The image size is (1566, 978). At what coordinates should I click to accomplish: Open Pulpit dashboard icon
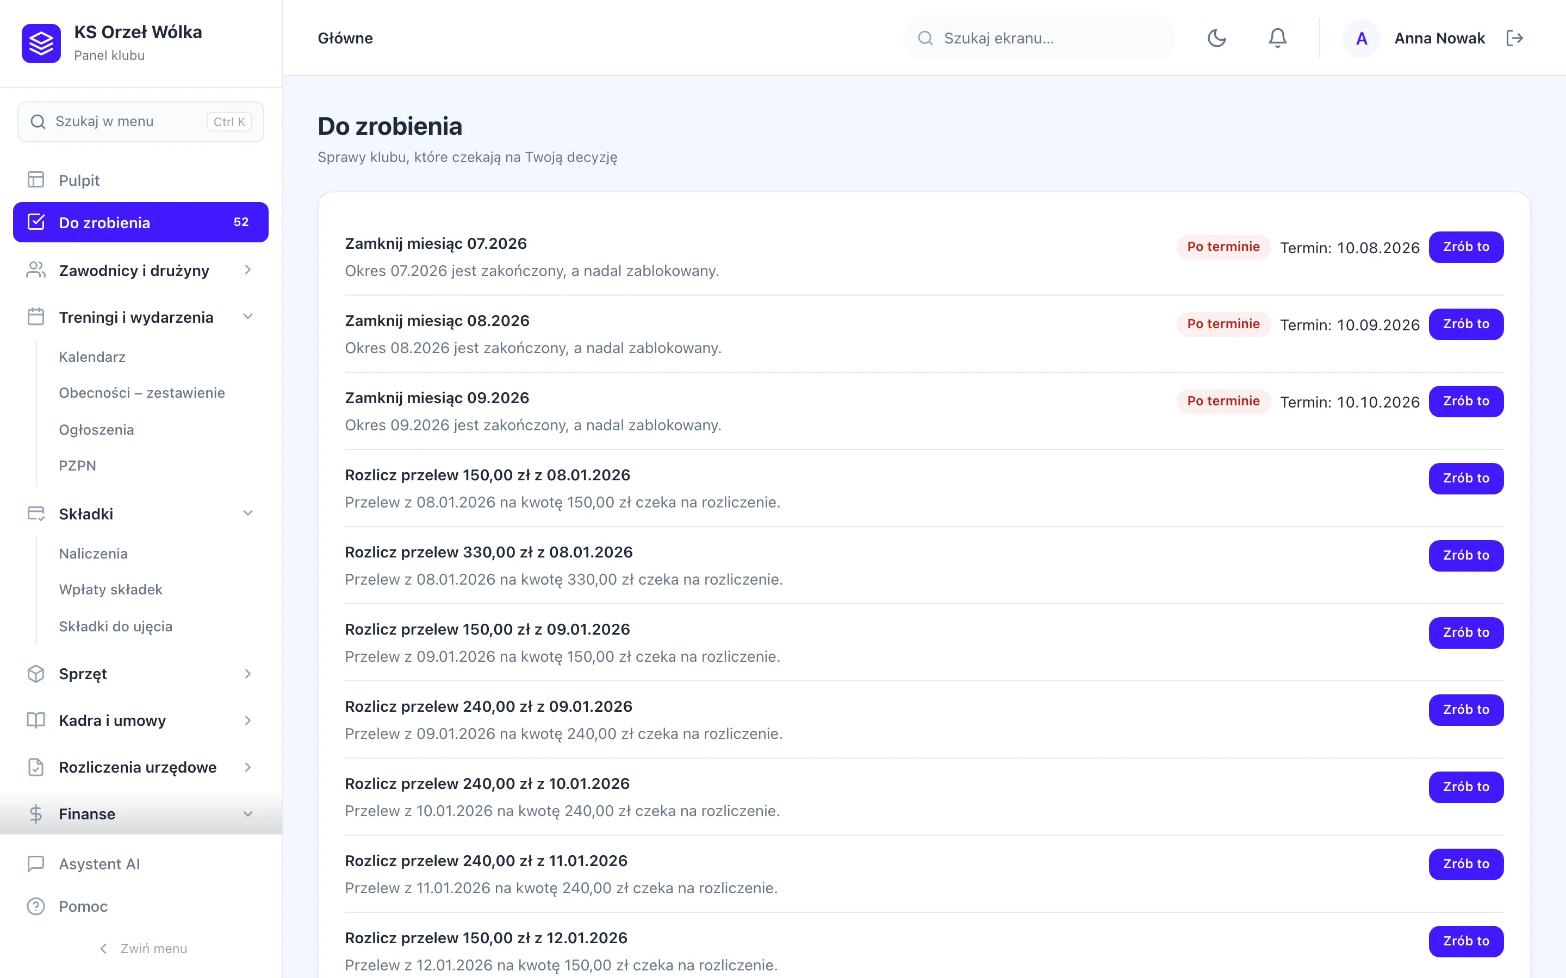[35, 180]
